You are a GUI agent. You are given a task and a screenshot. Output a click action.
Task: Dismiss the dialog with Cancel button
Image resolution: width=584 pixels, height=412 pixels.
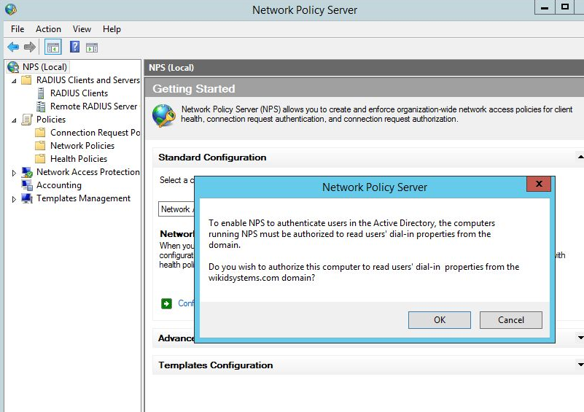(511, 320)
